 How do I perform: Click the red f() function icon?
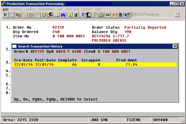(x=114, y=15)
